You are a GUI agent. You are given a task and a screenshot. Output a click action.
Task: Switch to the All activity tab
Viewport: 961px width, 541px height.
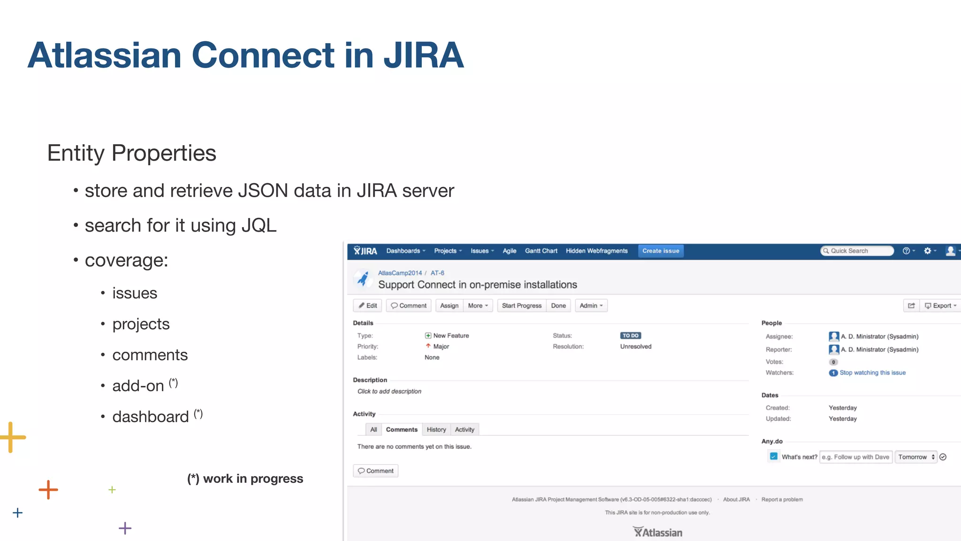click(x=374, y=430)
